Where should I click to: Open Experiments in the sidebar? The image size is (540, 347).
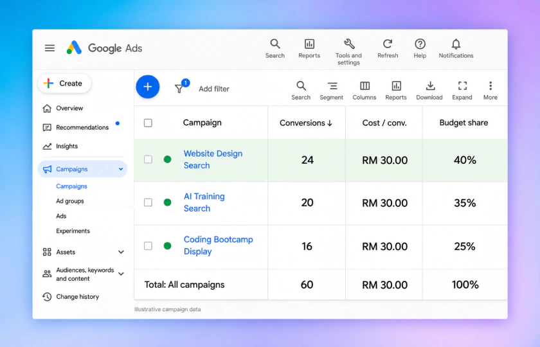click(x=73, y=231)
